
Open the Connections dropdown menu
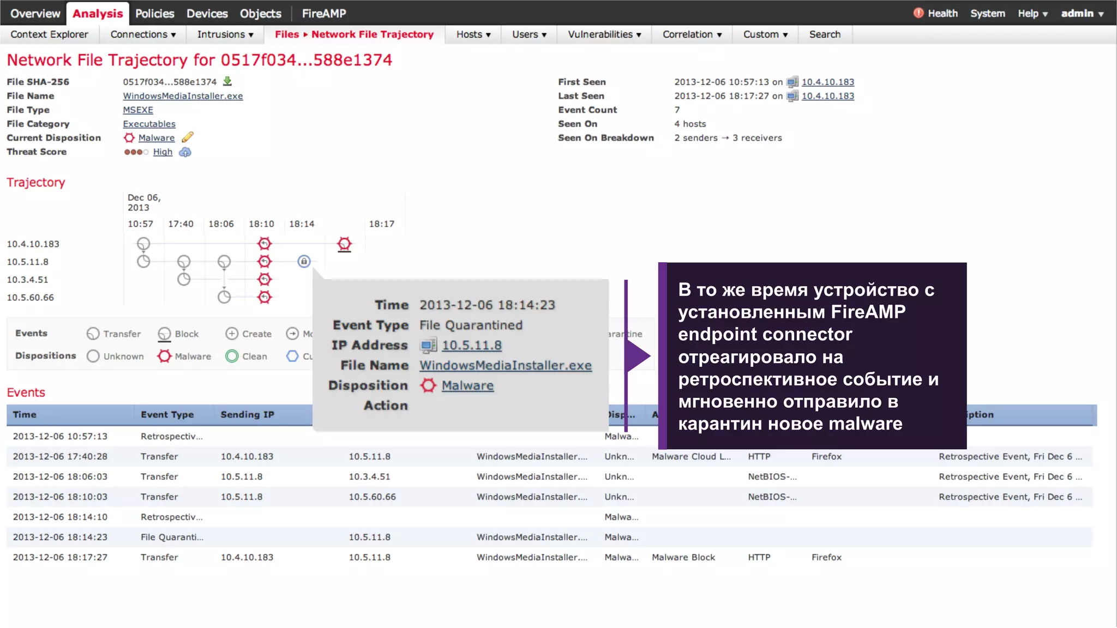pyautogui.click(x=143, y=34)
